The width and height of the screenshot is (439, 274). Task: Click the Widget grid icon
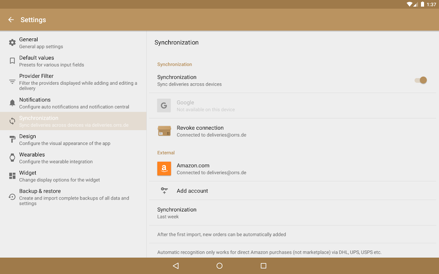click(x=13, y=176)
